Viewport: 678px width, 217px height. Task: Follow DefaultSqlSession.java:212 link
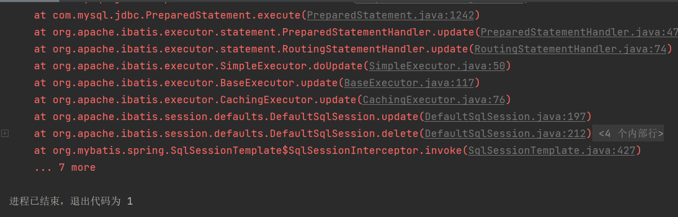(505, 134)
